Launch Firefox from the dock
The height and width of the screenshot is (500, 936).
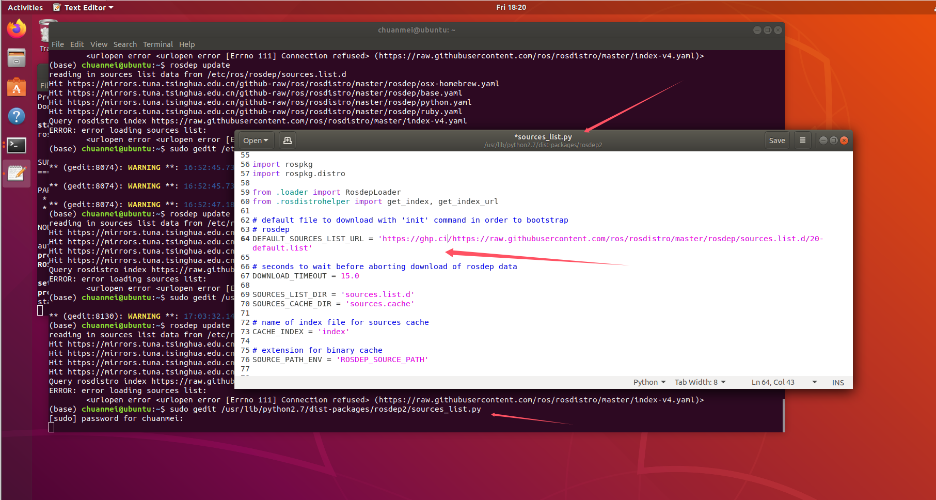pyautogui.click(x=16, y=28)
